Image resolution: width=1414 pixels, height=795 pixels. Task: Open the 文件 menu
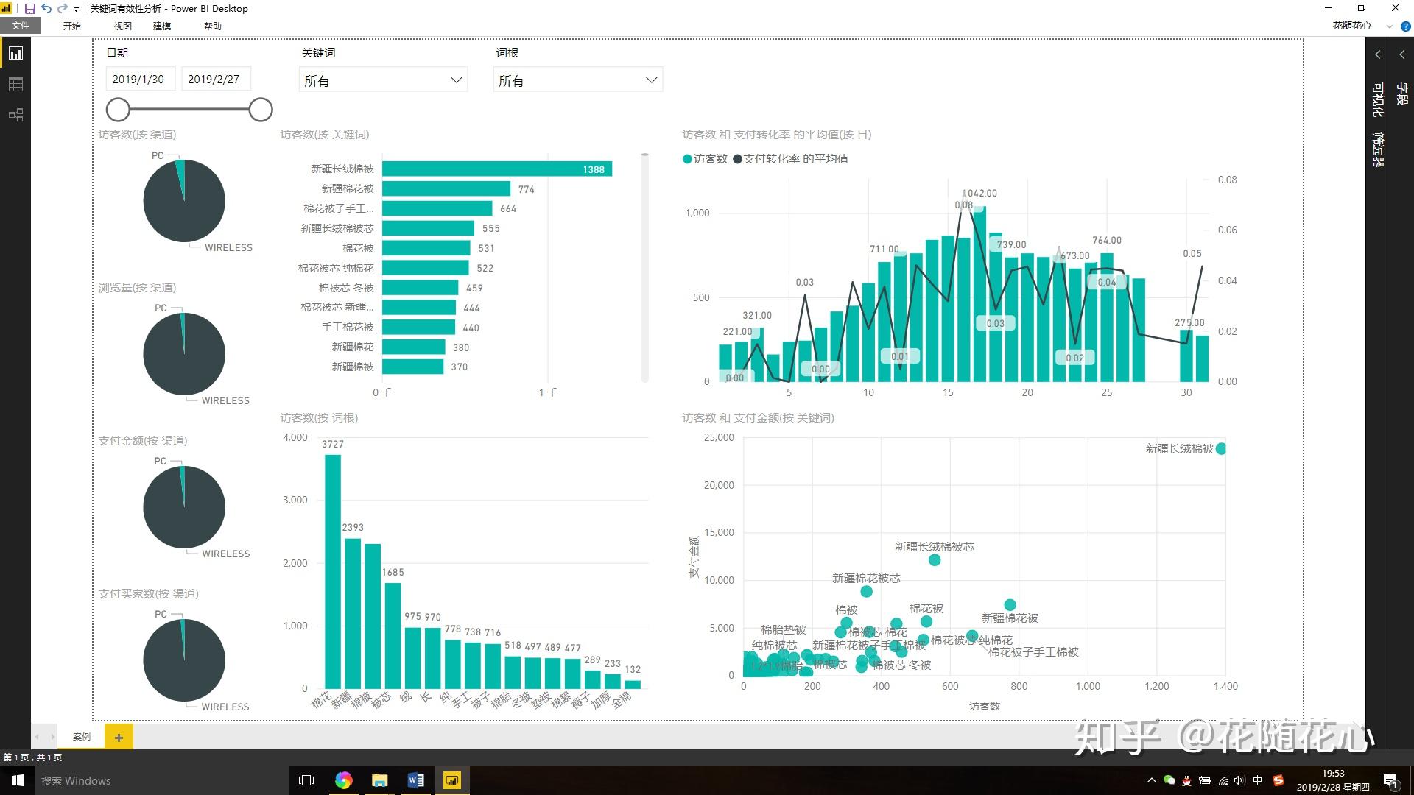tap(21, 26)
